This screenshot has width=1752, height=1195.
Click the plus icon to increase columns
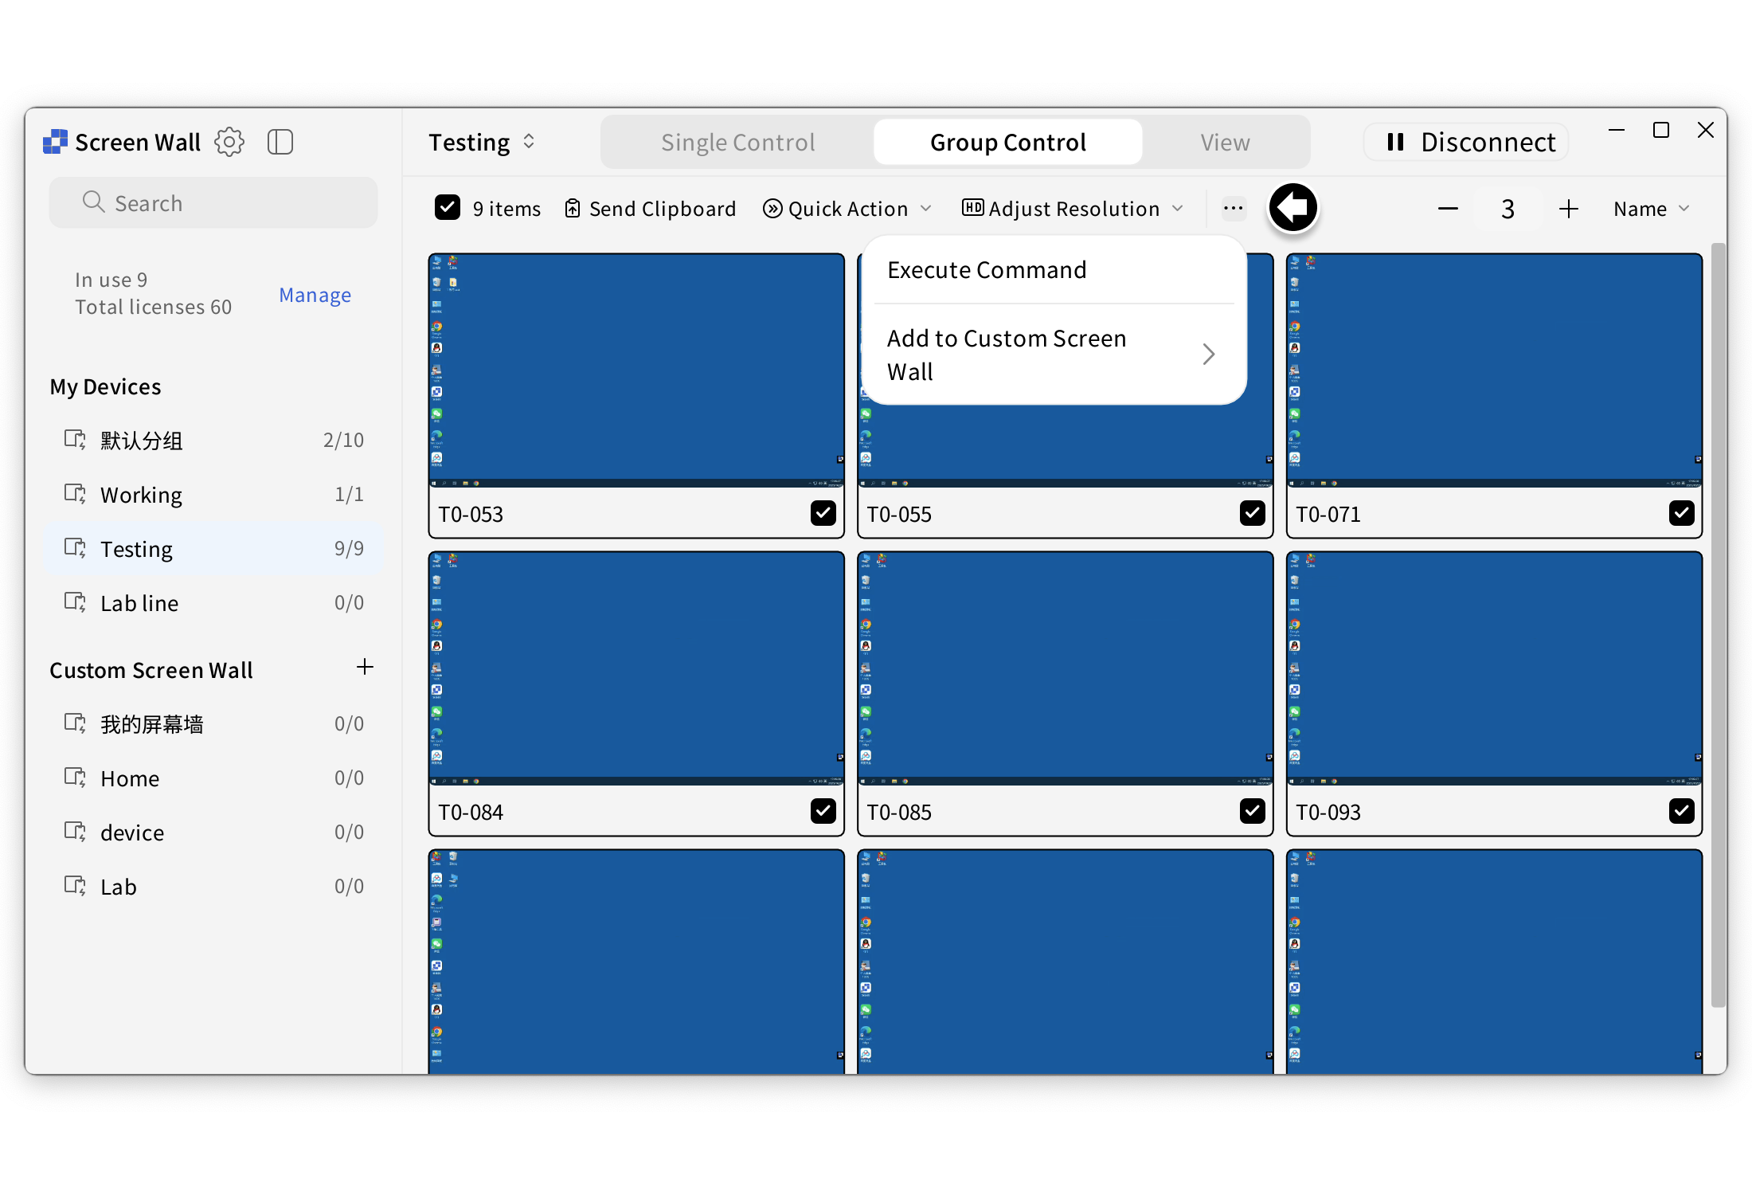coord(1568,209)
